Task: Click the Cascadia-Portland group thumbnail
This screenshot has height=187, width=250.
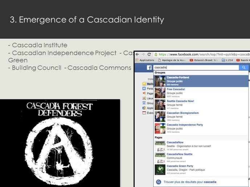Action: tap(160, 81)
